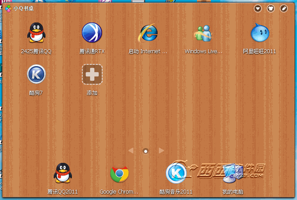Click the 腾讯QQ2011 text label
This screenshot has width=297, height=200.
pyautogui.click(x=62, y=192)
